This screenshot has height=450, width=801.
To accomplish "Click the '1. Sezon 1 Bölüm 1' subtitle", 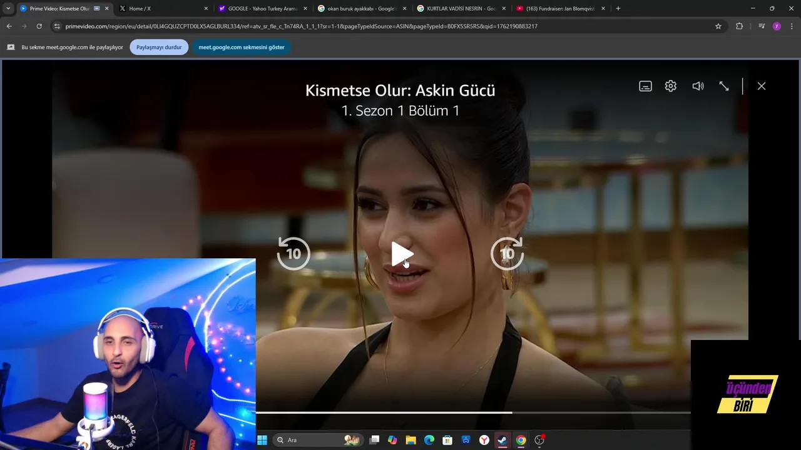I will (x=400, y=111).
